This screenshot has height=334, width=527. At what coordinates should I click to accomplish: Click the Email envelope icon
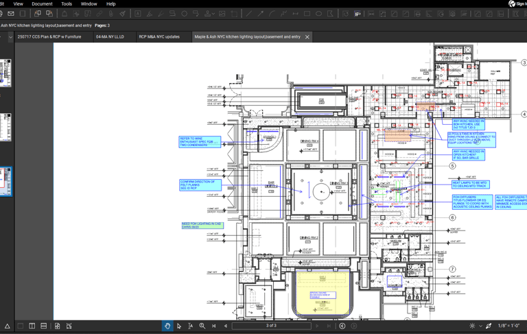pos(11,14)
